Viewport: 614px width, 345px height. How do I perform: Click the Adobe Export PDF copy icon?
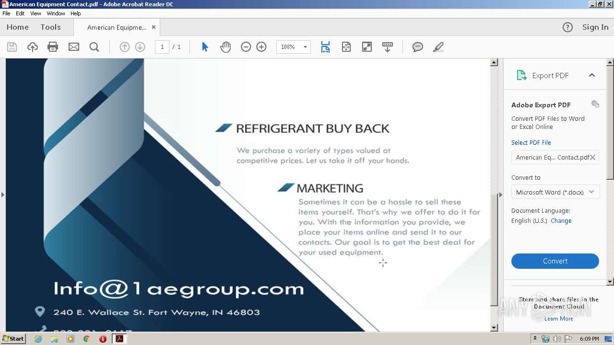[x=595, y=104]
